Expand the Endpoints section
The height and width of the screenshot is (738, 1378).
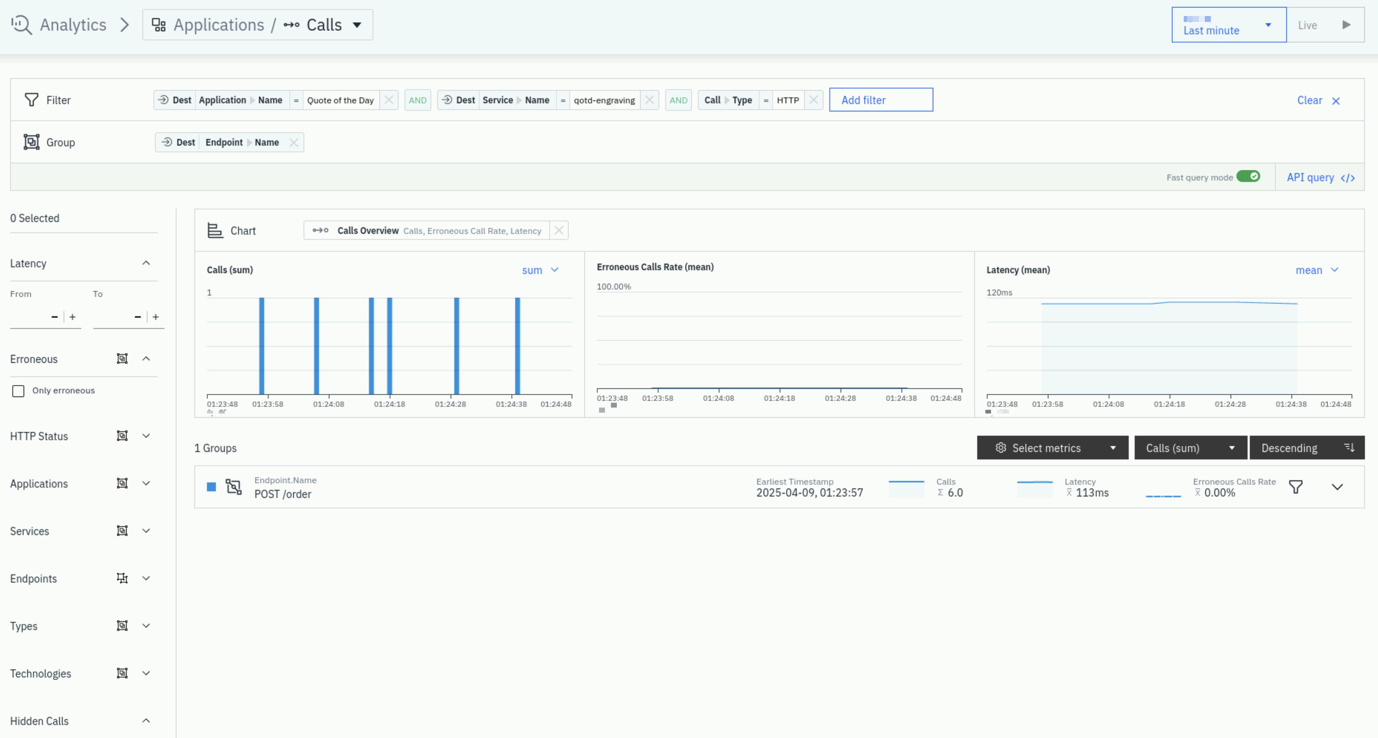pos(146,578)
